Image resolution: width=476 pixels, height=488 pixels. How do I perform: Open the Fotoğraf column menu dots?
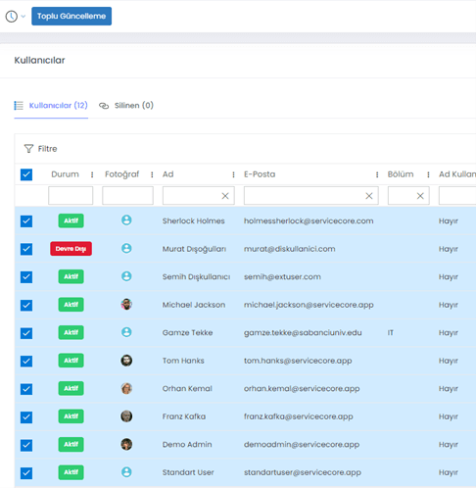152,174
